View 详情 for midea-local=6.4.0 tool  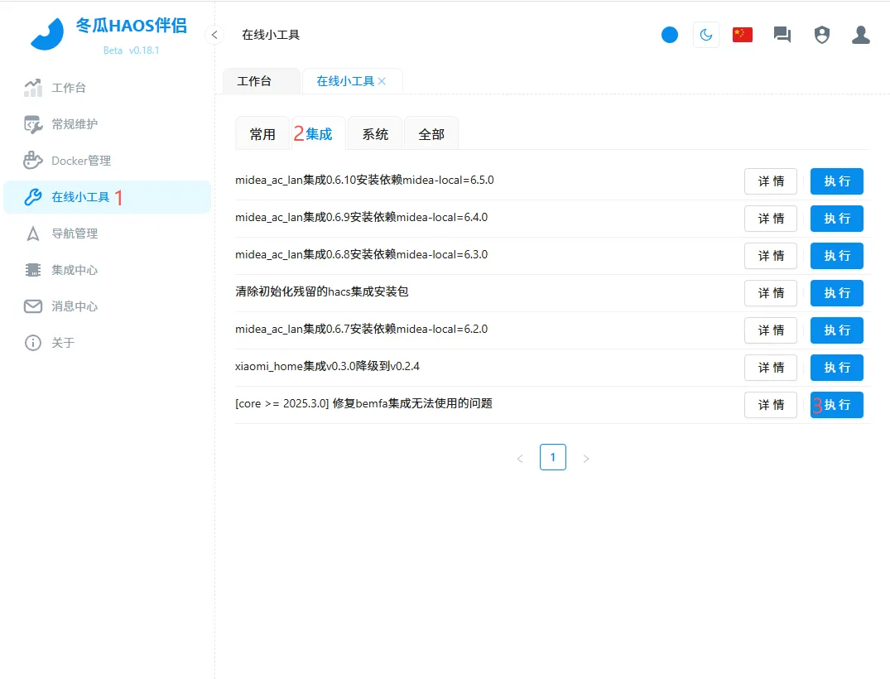click(771, 219)
